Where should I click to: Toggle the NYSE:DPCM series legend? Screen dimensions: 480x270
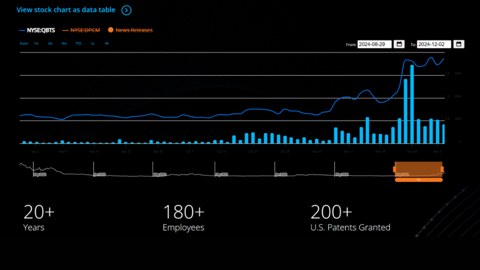85,30
